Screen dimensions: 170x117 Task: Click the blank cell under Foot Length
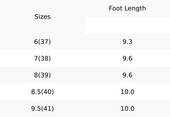click(x=127, y=25)
